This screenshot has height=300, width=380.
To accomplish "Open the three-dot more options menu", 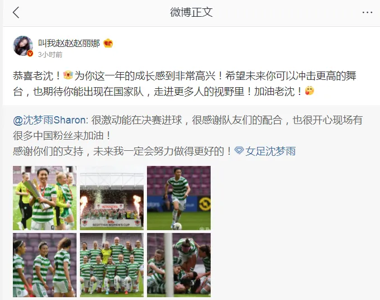I will 367,12.
